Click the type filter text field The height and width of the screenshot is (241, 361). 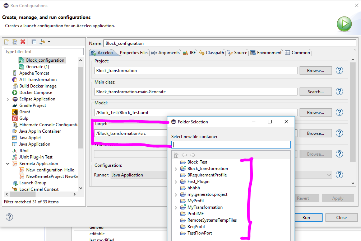pyautogui.click(x=44, y=52)
